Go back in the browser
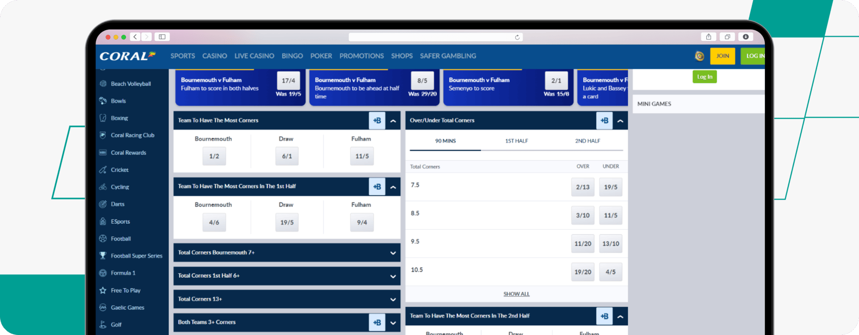The image size is (859, 335). [x=136, y=37]
